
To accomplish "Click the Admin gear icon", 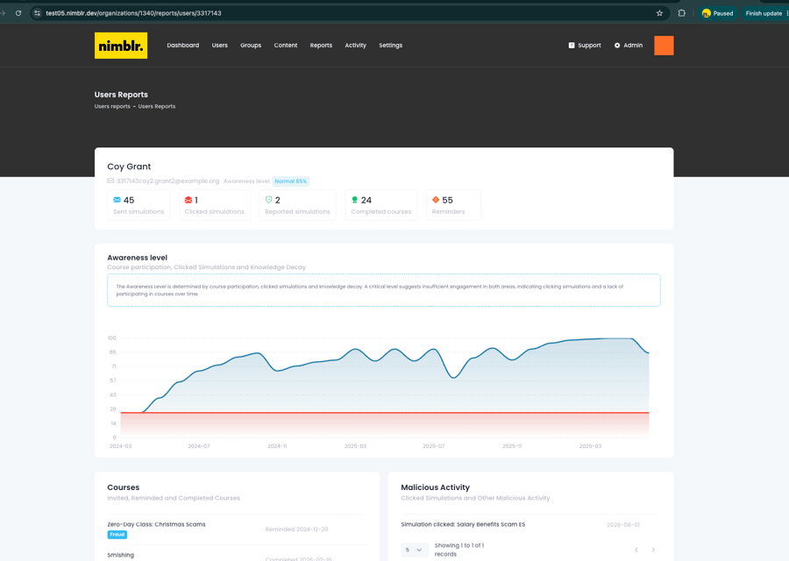I will [617, 46].
